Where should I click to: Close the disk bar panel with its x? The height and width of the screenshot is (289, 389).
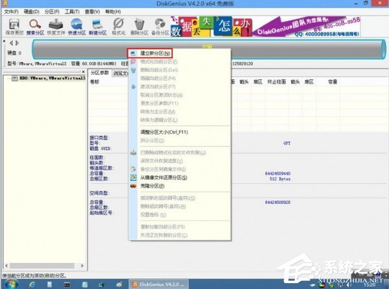[4, 41]
